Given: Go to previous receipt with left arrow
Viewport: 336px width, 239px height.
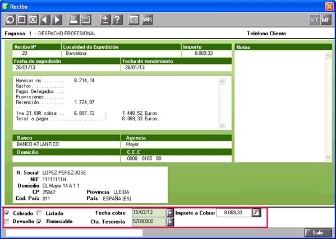Looking at the screenshot, I should click(45, 20).
